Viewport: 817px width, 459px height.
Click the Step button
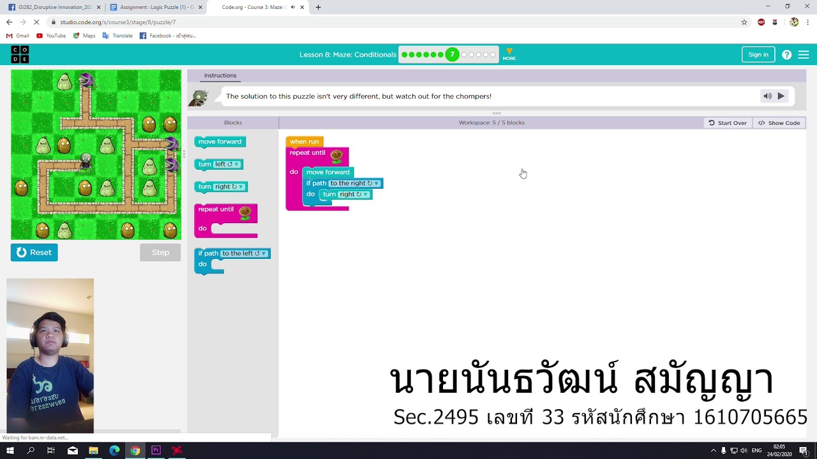[x=161, y=252]
